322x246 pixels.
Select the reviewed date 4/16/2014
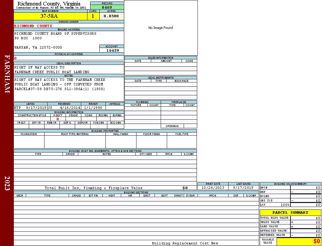[x=70, y=108]
